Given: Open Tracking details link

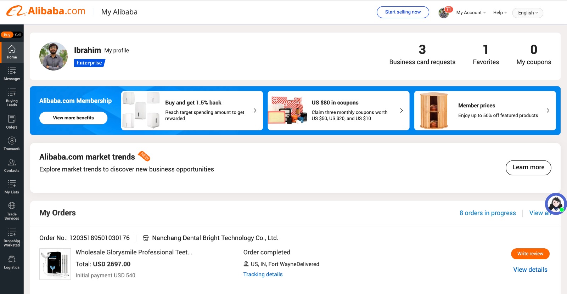Looking at the screenshot, I should (263, 275).
